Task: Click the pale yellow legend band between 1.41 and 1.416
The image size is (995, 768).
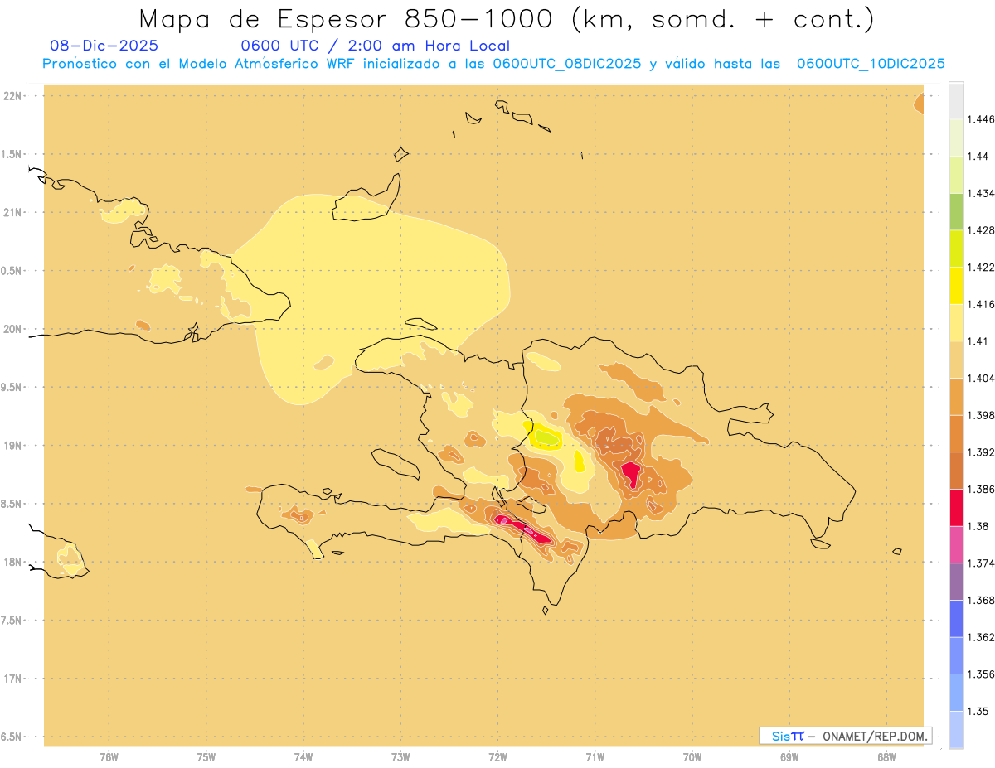Action: click(956, 323)
